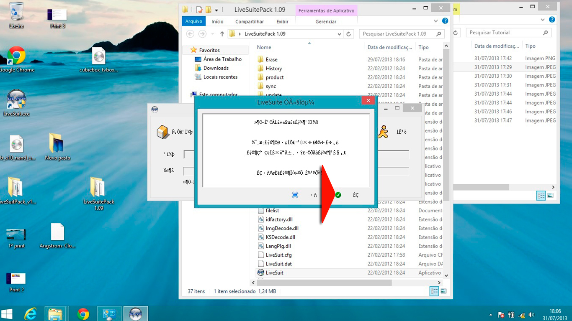
Task: Click the New folder icon in the quick access toolbar
Action: pos(208,10)
